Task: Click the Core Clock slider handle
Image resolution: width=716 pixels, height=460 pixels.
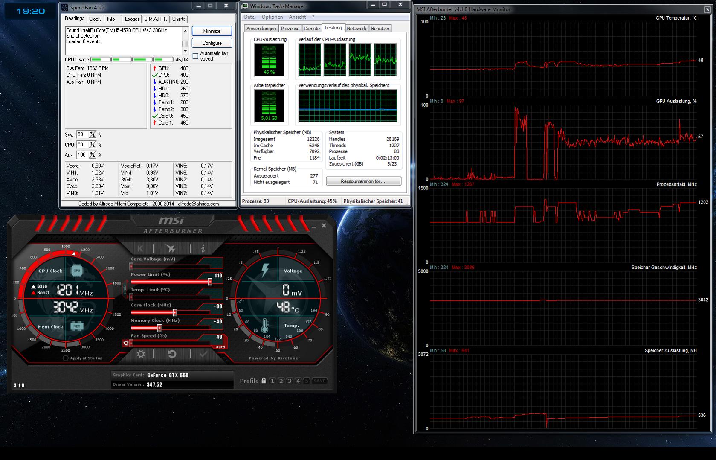Action: (174, 312)
